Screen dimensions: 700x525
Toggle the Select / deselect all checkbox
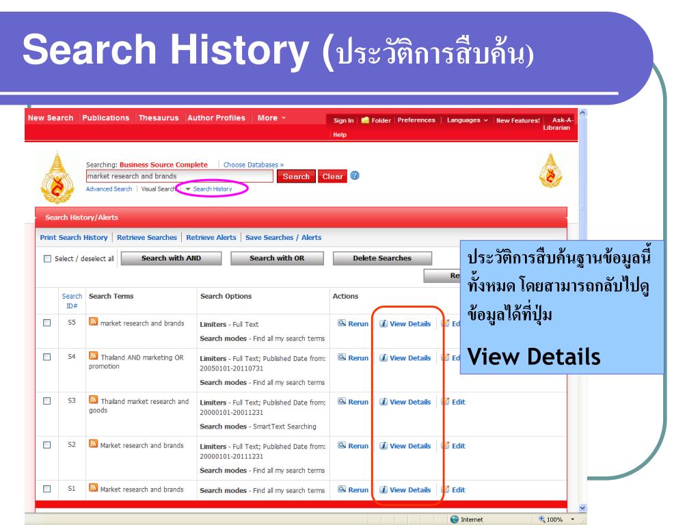[x=47, y=258]
